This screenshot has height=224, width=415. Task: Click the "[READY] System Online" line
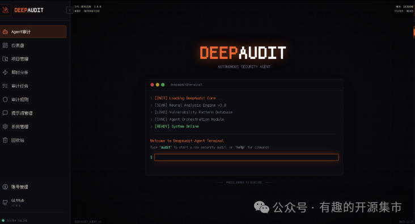point(176,126)
